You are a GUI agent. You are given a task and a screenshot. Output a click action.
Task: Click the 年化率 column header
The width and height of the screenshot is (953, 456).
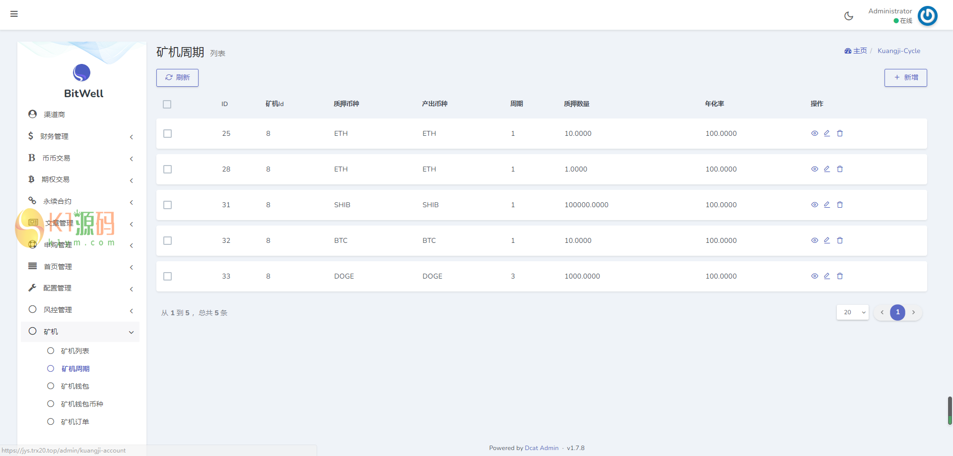(x=714, y=104)
